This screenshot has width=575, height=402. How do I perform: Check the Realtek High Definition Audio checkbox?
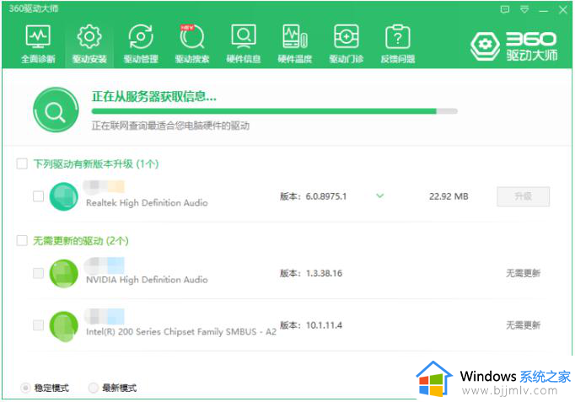pyautogui.click(x=39, y=196)
